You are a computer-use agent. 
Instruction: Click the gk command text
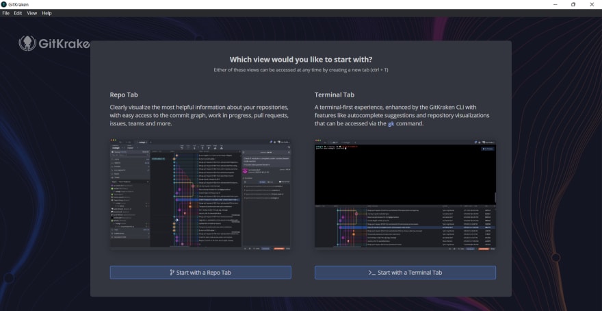391,124
